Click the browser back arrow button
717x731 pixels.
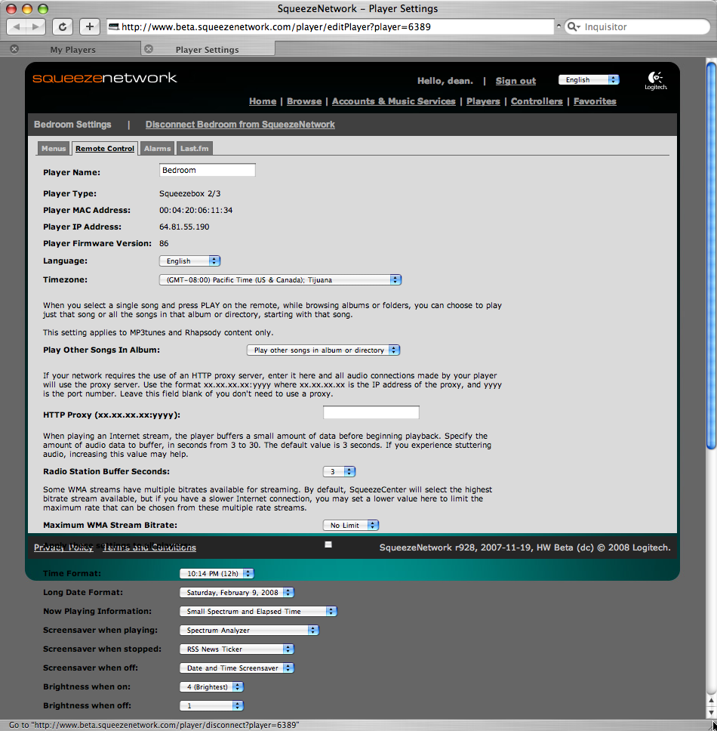click(x=18, y=26)
